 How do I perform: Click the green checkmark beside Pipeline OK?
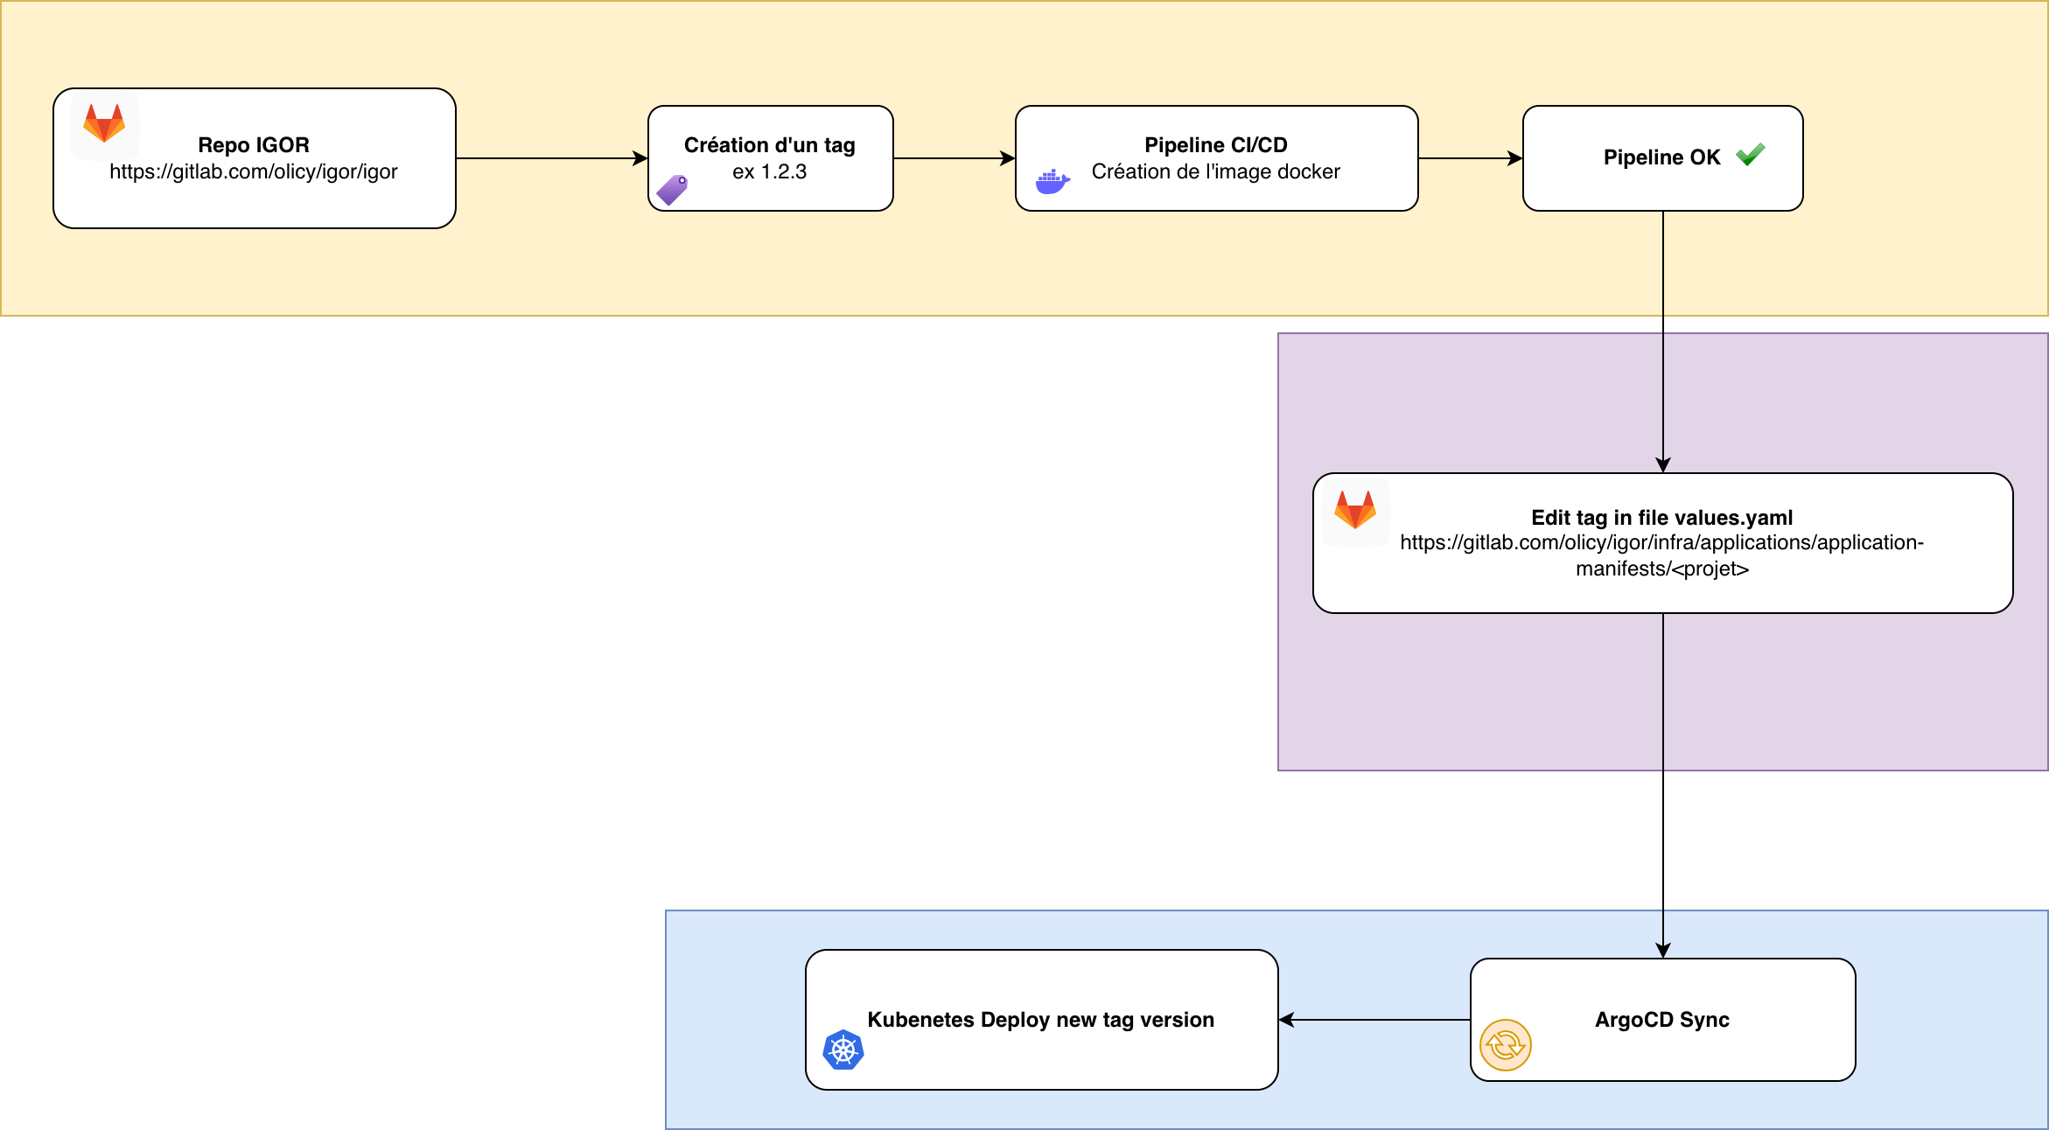coord(1751,157)
